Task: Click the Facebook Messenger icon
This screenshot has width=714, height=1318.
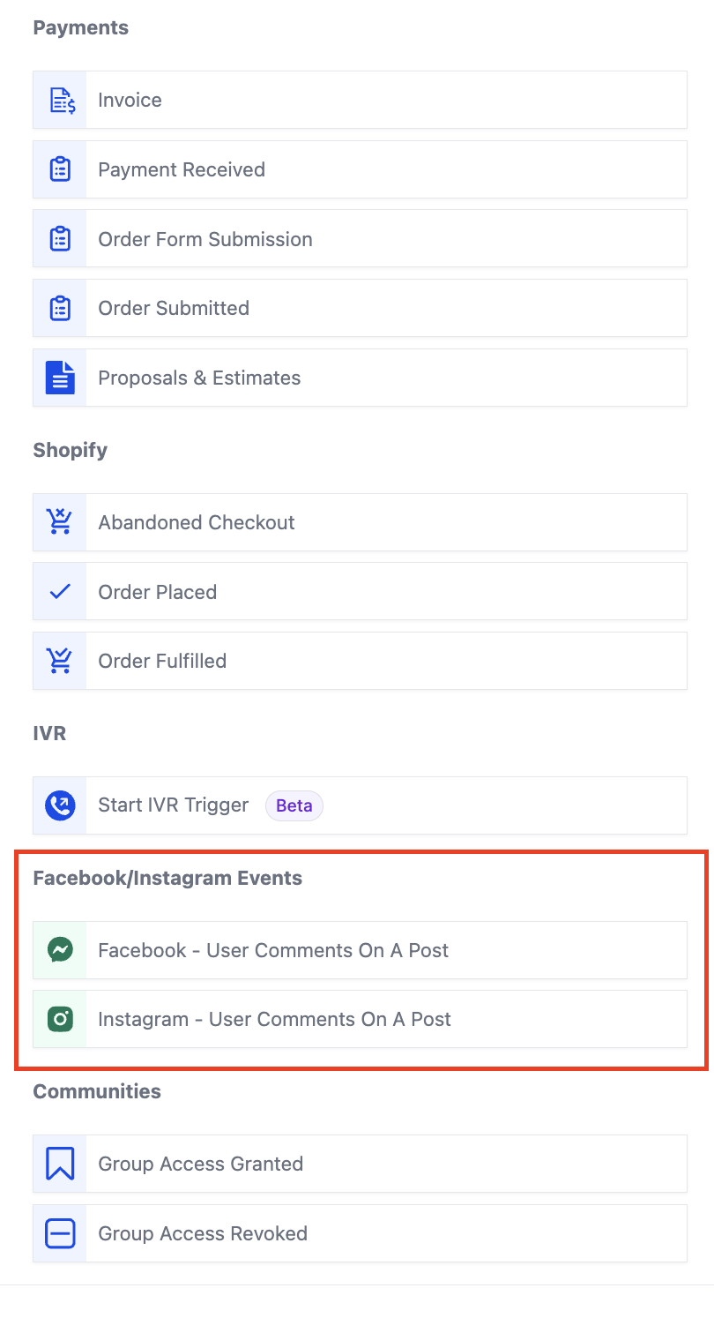Action: pyautogui.click(x=60, y=950)
